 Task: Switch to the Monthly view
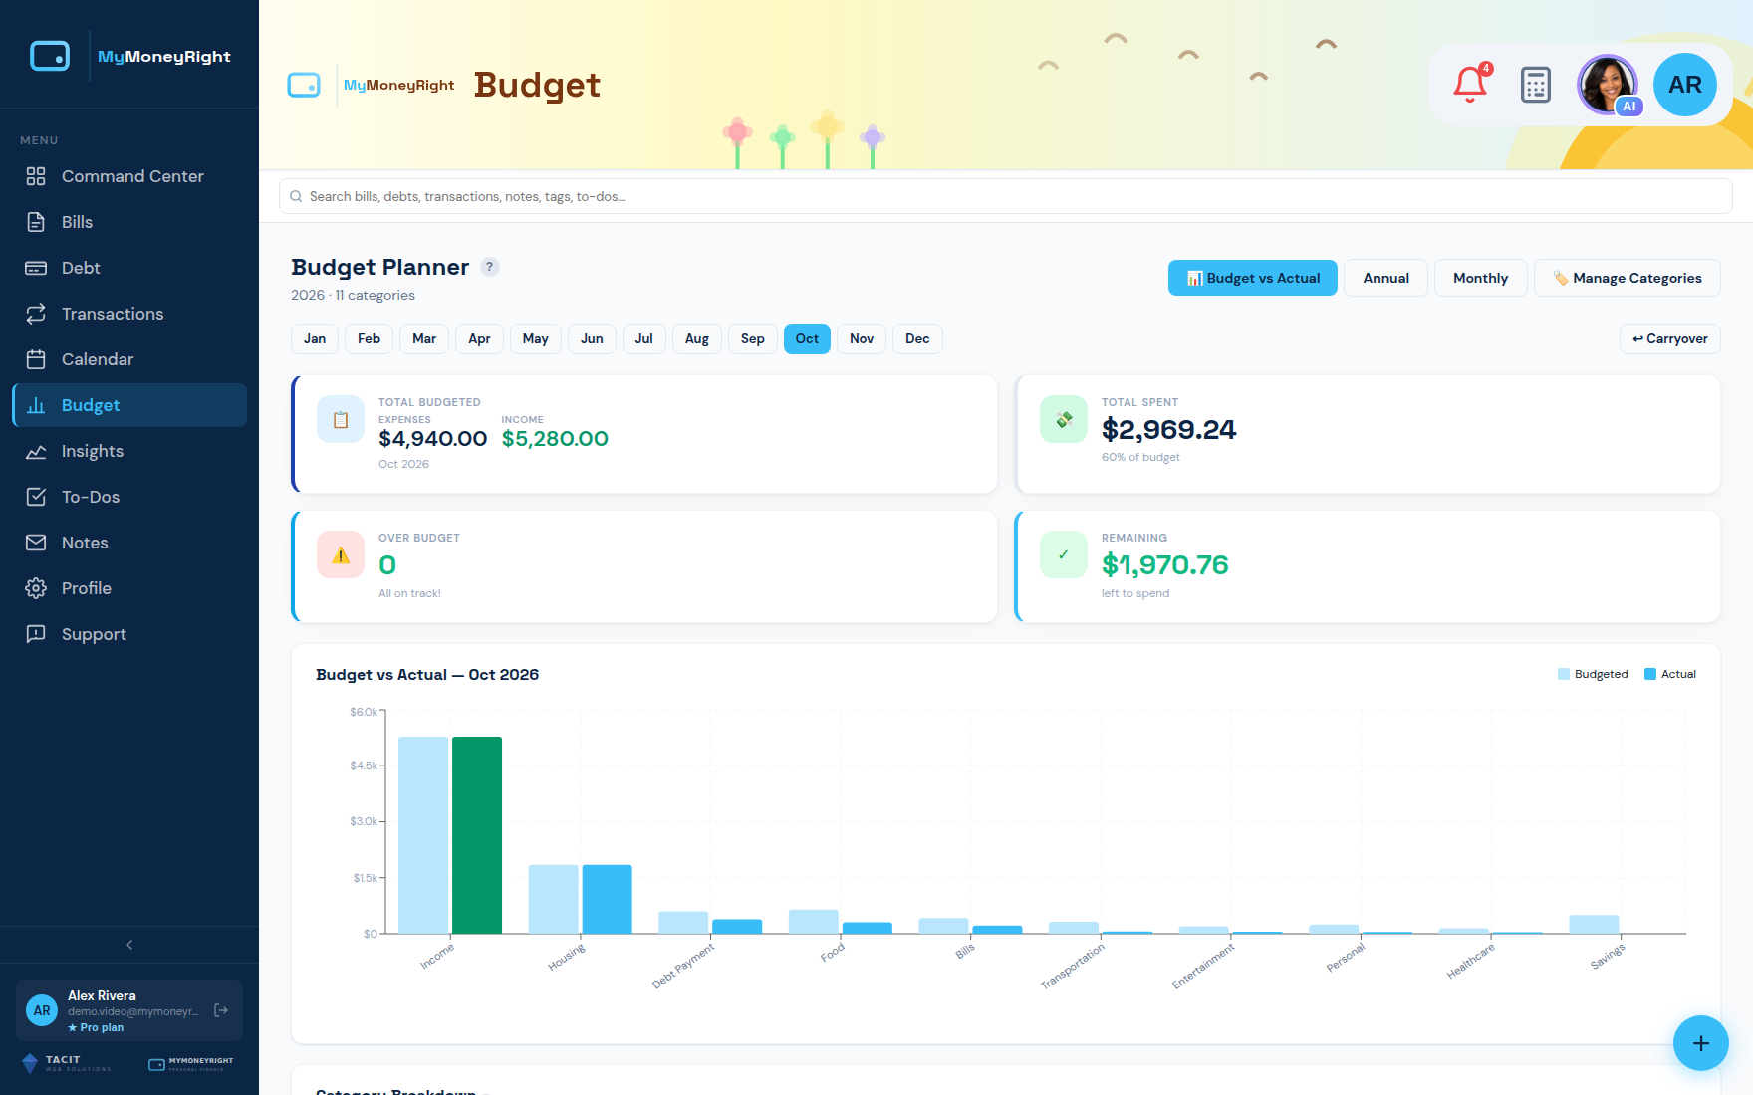tap(1481, 278)
